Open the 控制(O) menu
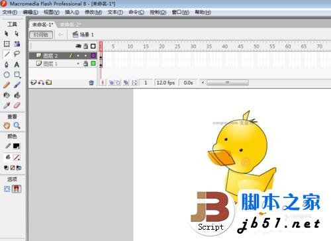This screenshot has height=241, width=331. pyautogui.click(x=158, y=12)
